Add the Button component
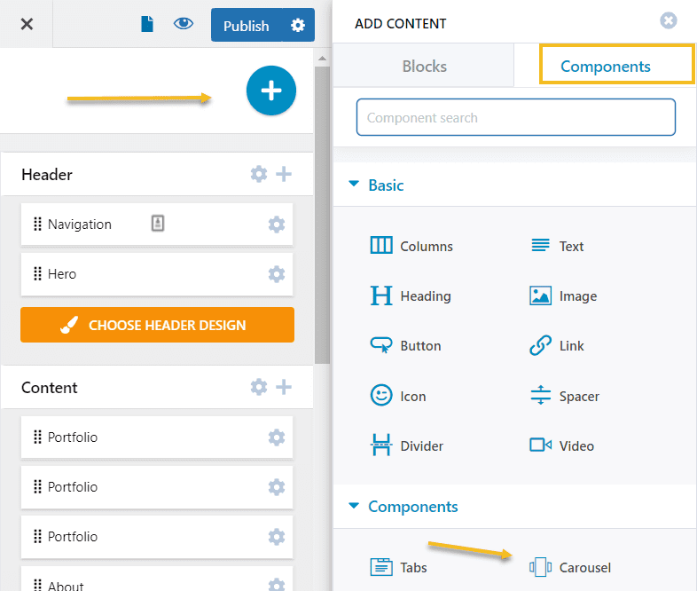 click(406, 345)
